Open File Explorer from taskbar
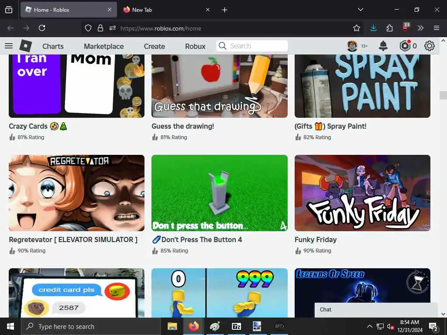The image size is (447, 335). pos(172,326)
